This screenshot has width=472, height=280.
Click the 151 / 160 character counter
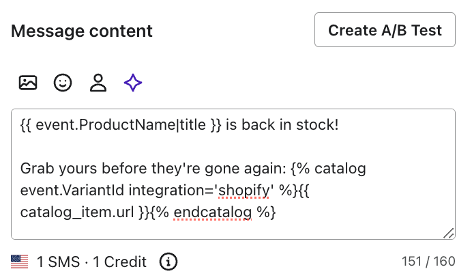(428, 261)
